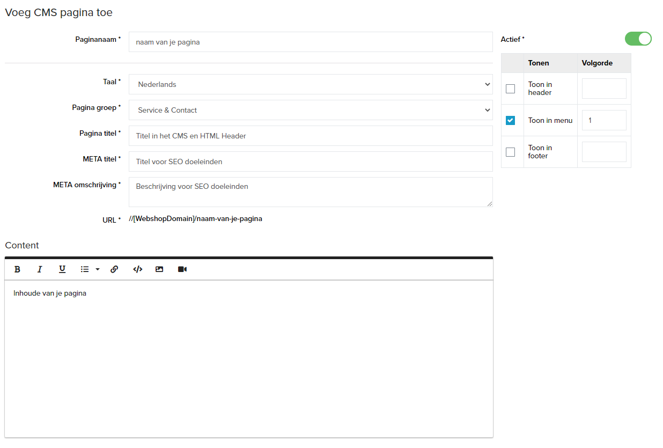Click the Paginanaam input field
Screen dimensions: 663x448
coord(310,42)
